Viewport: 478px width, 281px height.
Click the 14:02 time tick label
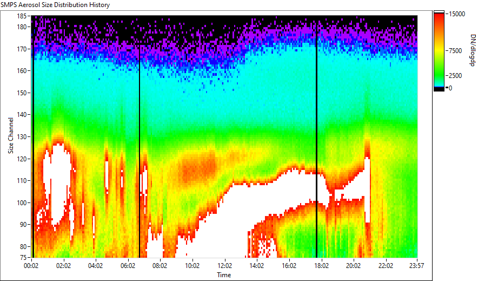point(257,266)
